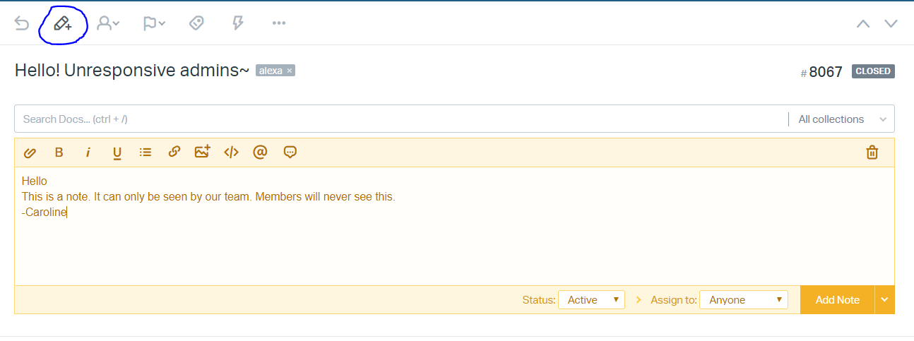Toggle bold formatting
Screen dimensions: 914x341
pyautogui.click(x=59, y=152)
